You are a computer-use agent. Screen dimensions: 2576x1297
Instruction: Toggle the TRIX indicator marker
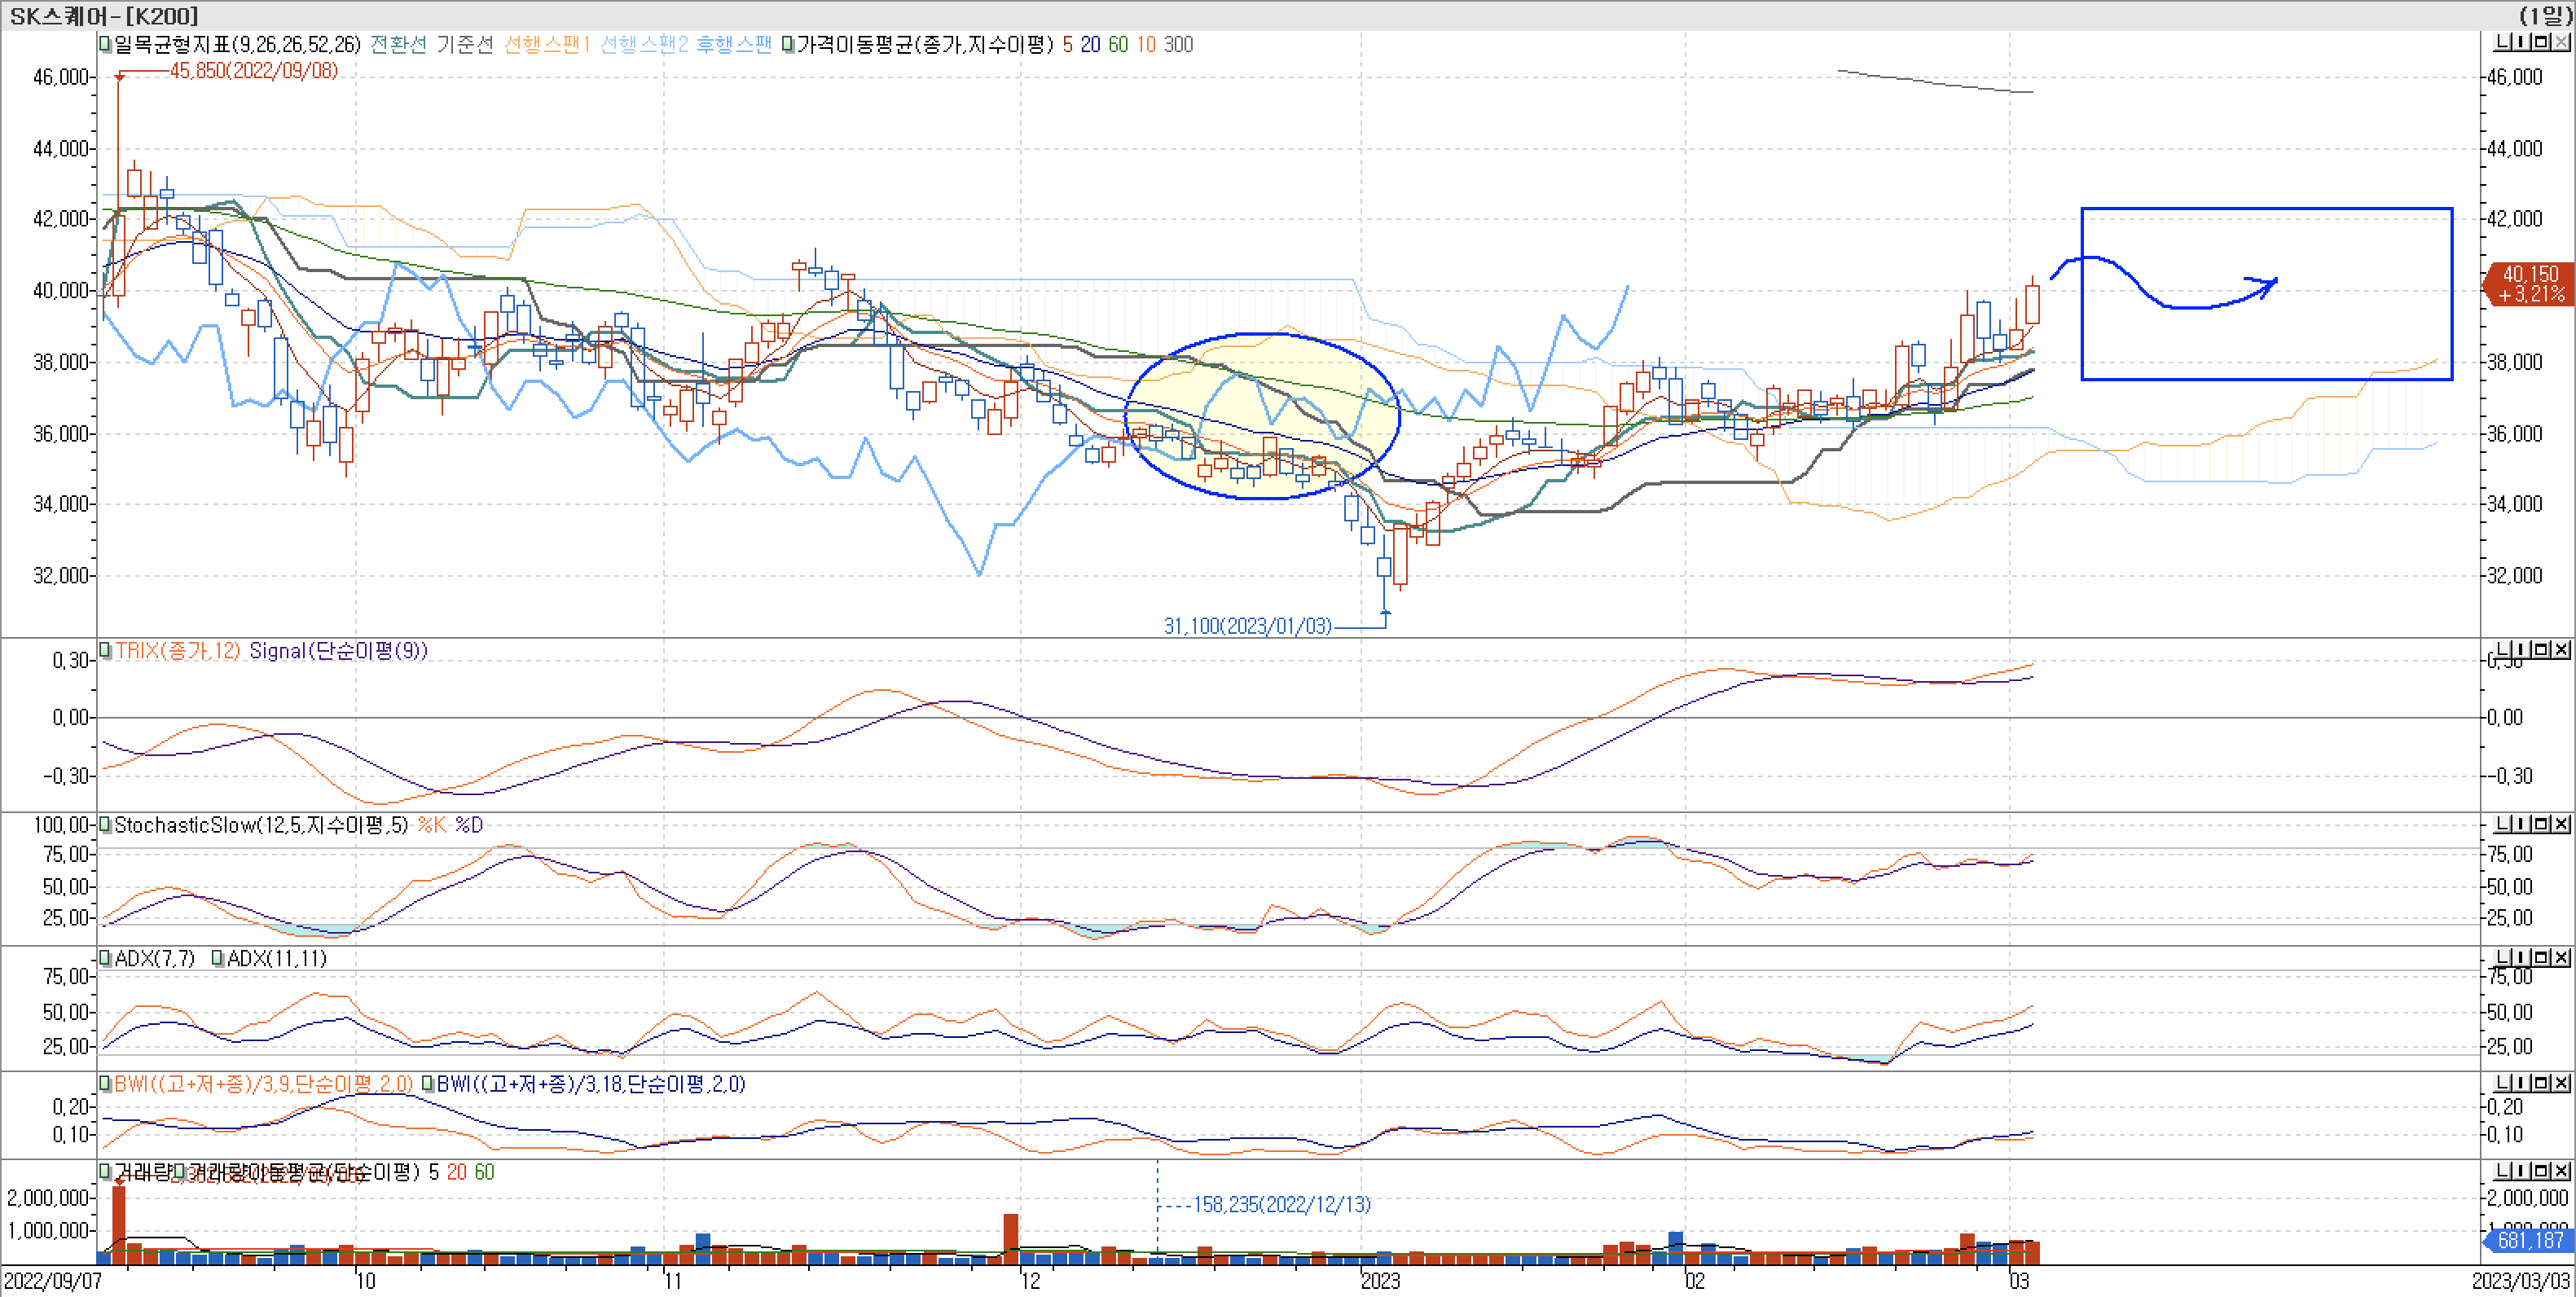[x=105, y=650]
